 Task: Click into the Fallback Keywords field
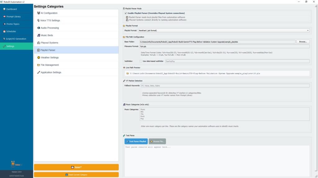[x=225, y=86]
